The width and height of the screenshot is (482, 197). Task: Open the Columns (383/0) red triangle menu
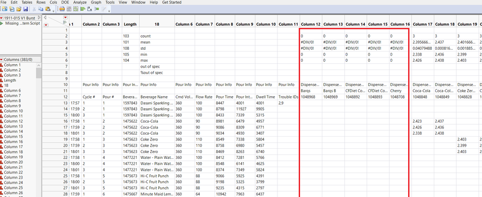[x=1, y=59]
